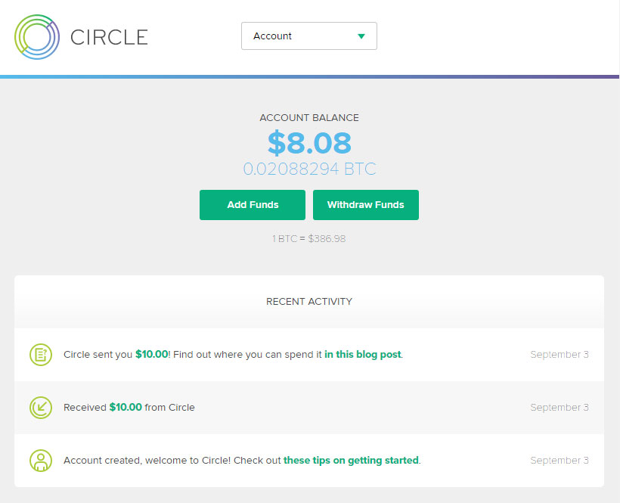This screenshot has height=503, width=620.
Task: Open the 'in this blog post' link
Action: [x=363, y=354]
